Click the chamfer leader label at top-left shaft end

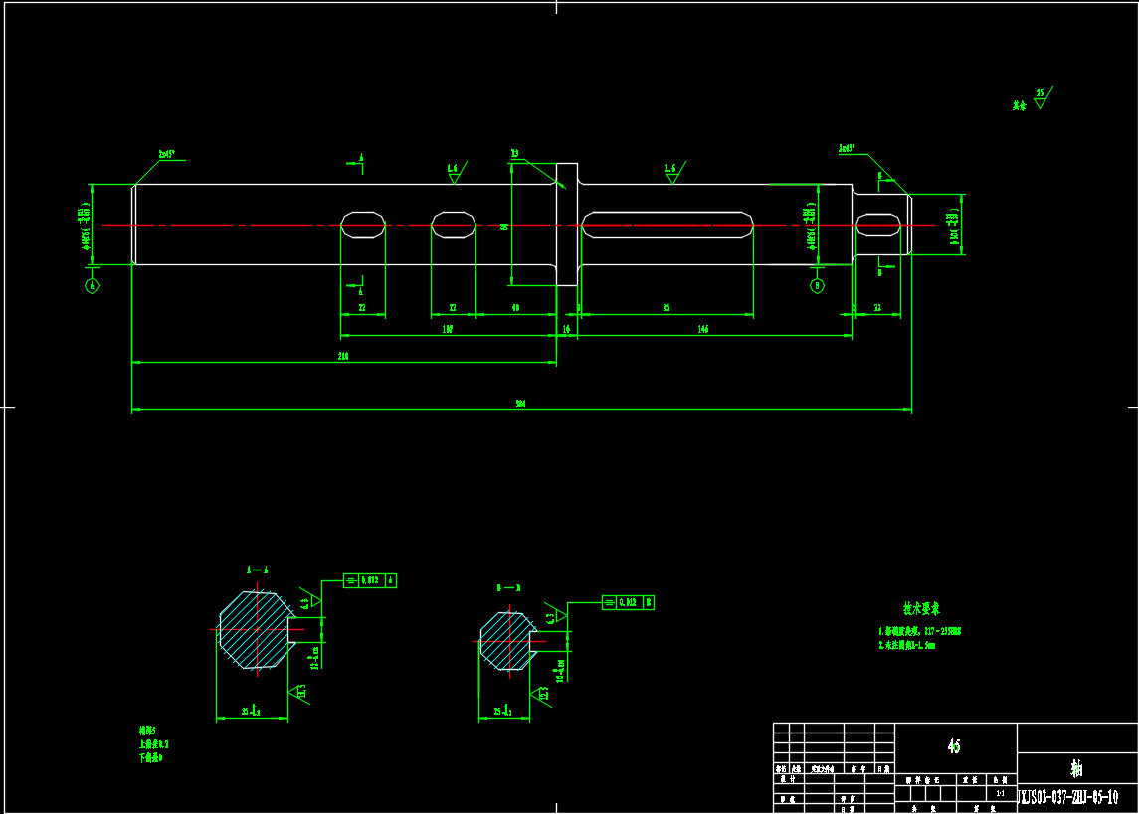[167, 154]
